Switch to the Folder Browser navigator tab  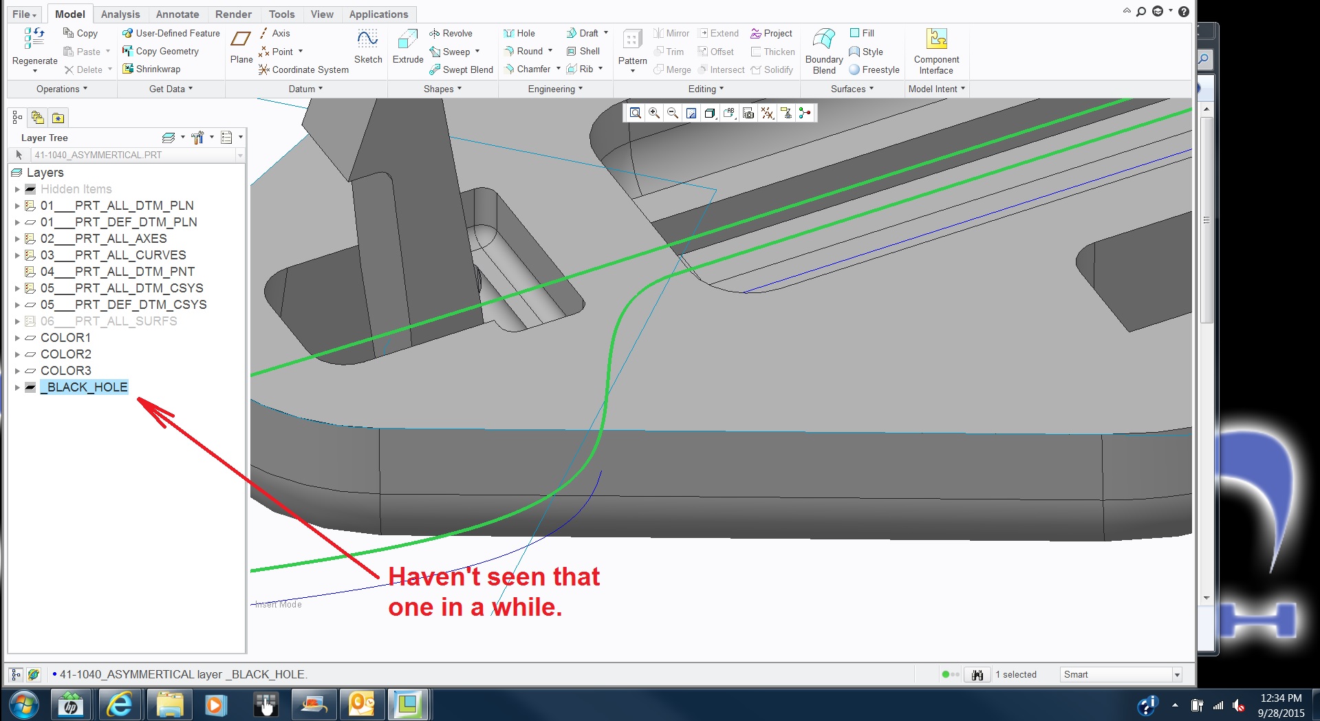[x=38, y=118]
